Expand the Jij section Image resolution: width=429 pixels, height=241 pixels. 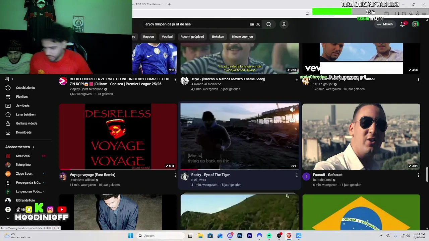pos(9,79)
